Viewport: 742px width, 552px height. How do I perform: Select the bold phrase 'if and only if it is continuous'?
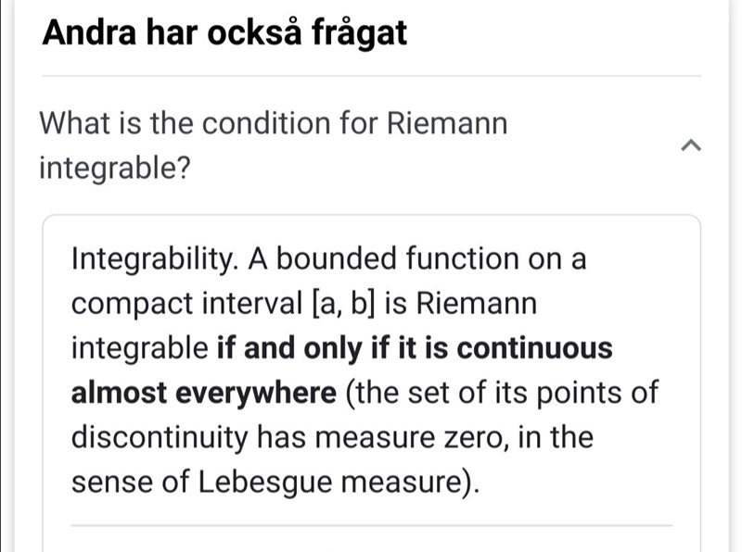pyautogui.click(x=415, y=348)
